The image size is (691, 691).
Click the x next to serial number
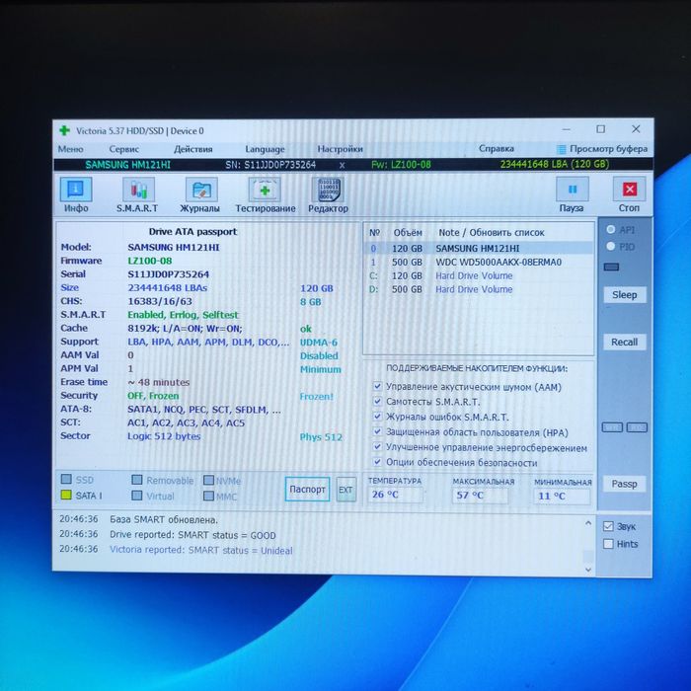(342, 165)
